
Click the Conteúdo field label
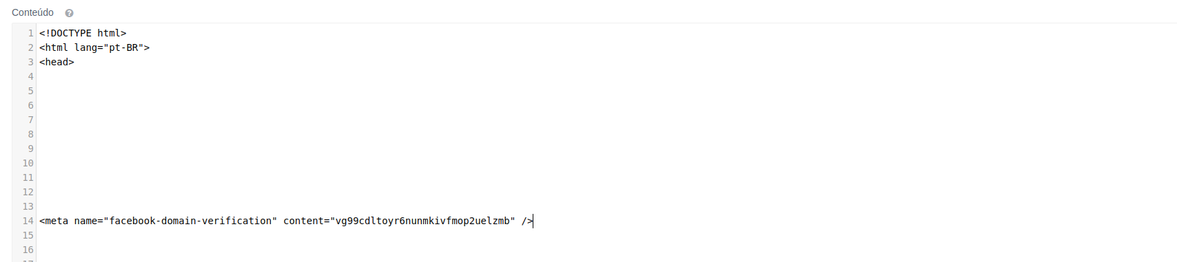point(32,12)
